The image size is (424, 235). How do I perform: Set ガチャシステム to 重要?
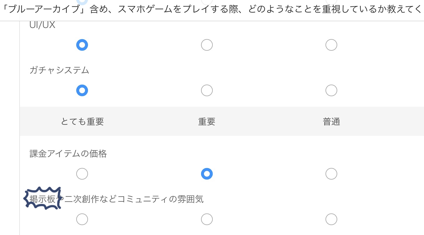[207, 90]
